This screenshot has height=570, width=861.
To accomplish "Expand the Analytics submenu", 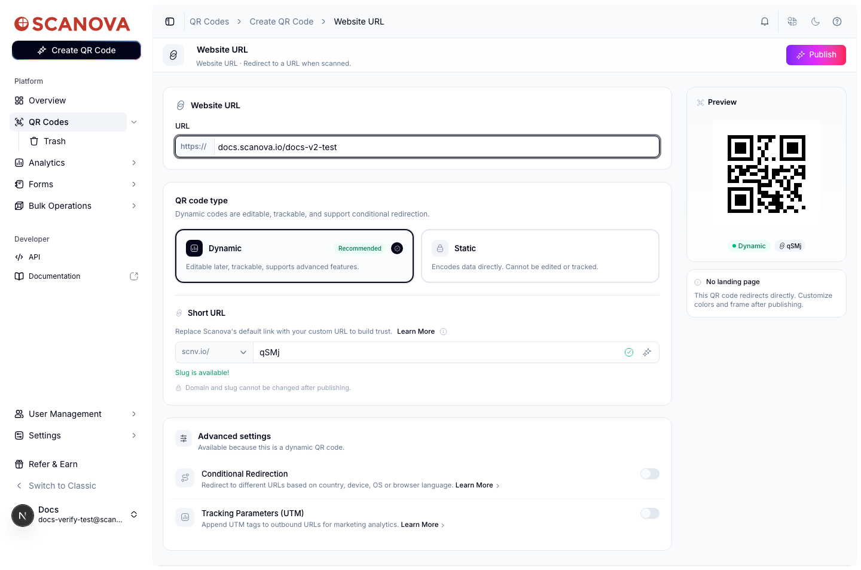I will pos(134,163).
